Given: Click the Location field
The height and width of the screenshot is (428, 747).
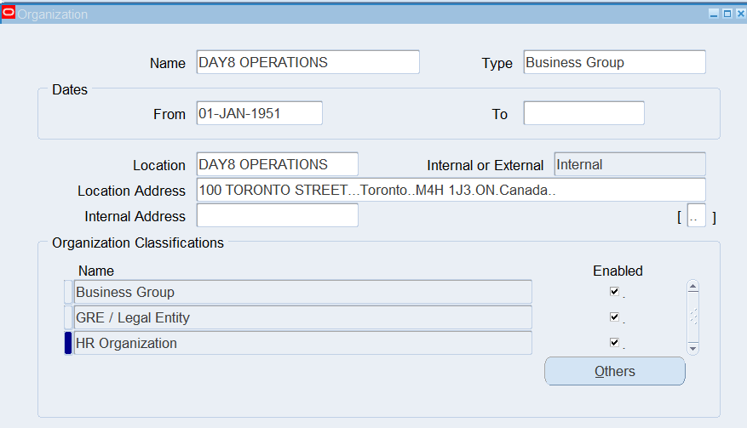Looking at the screenshot, I should 278,164.
